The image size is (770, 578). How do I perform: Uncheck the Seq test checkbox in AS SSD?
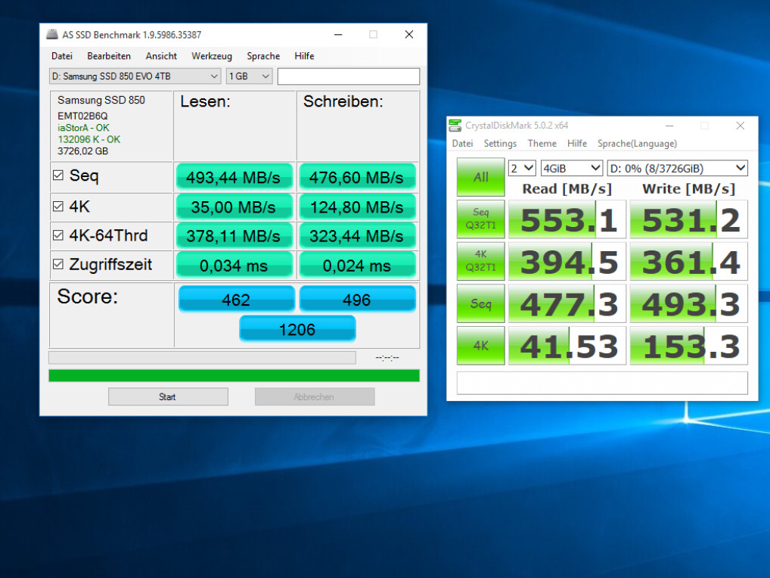pos(58,176)
